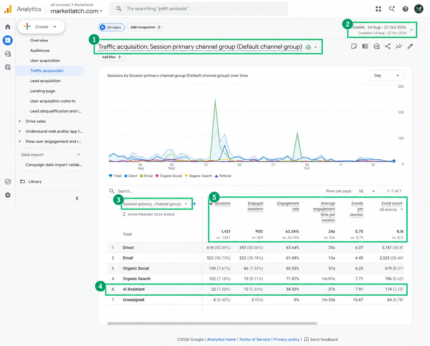Toggle the Direct series in the chart legend
The width and height of the screenshot is (430, 346).
coord(131,176)
